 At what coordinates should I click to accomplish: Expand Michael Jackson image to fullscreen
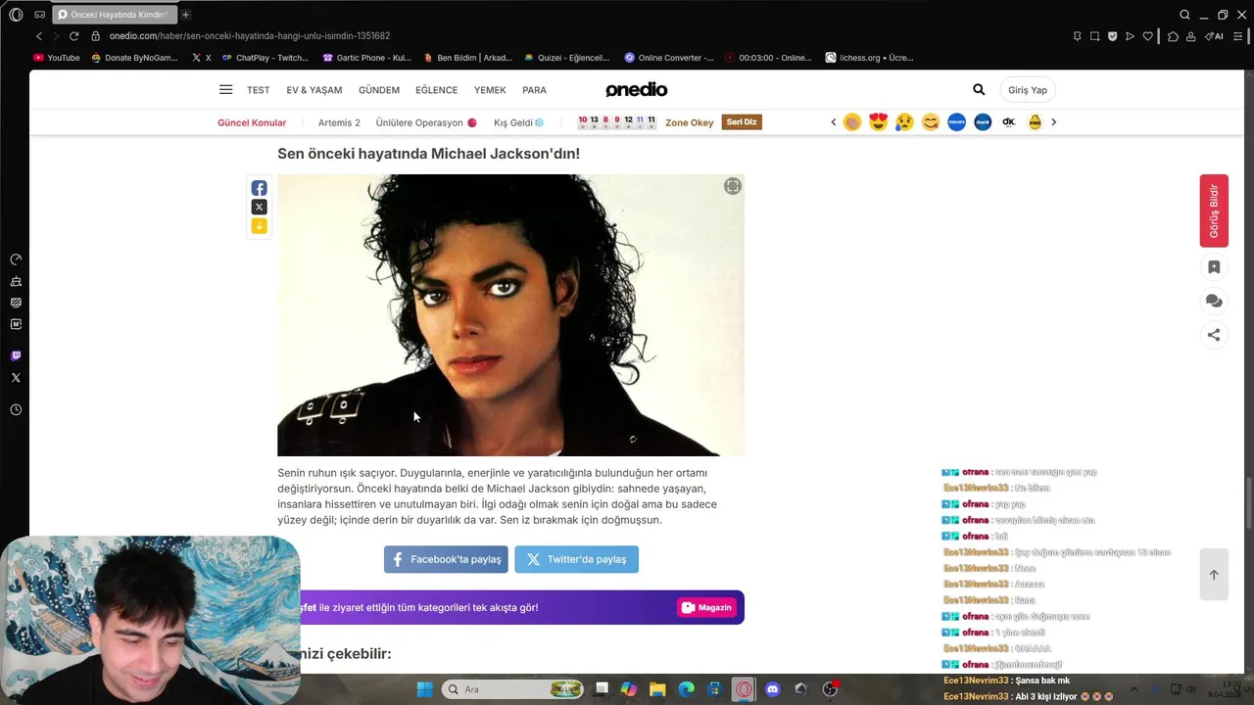click(732, 186)
